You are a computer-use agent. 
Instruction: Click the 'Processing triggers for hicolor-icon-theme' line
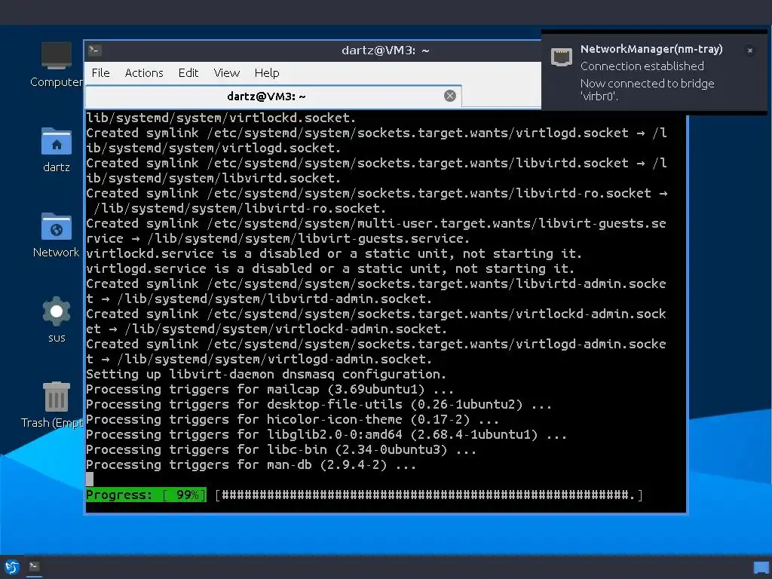click(293, 419)
